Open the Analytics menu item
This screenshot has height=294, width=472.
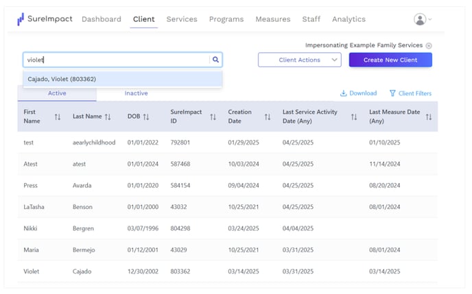click(x=349, y=19)
